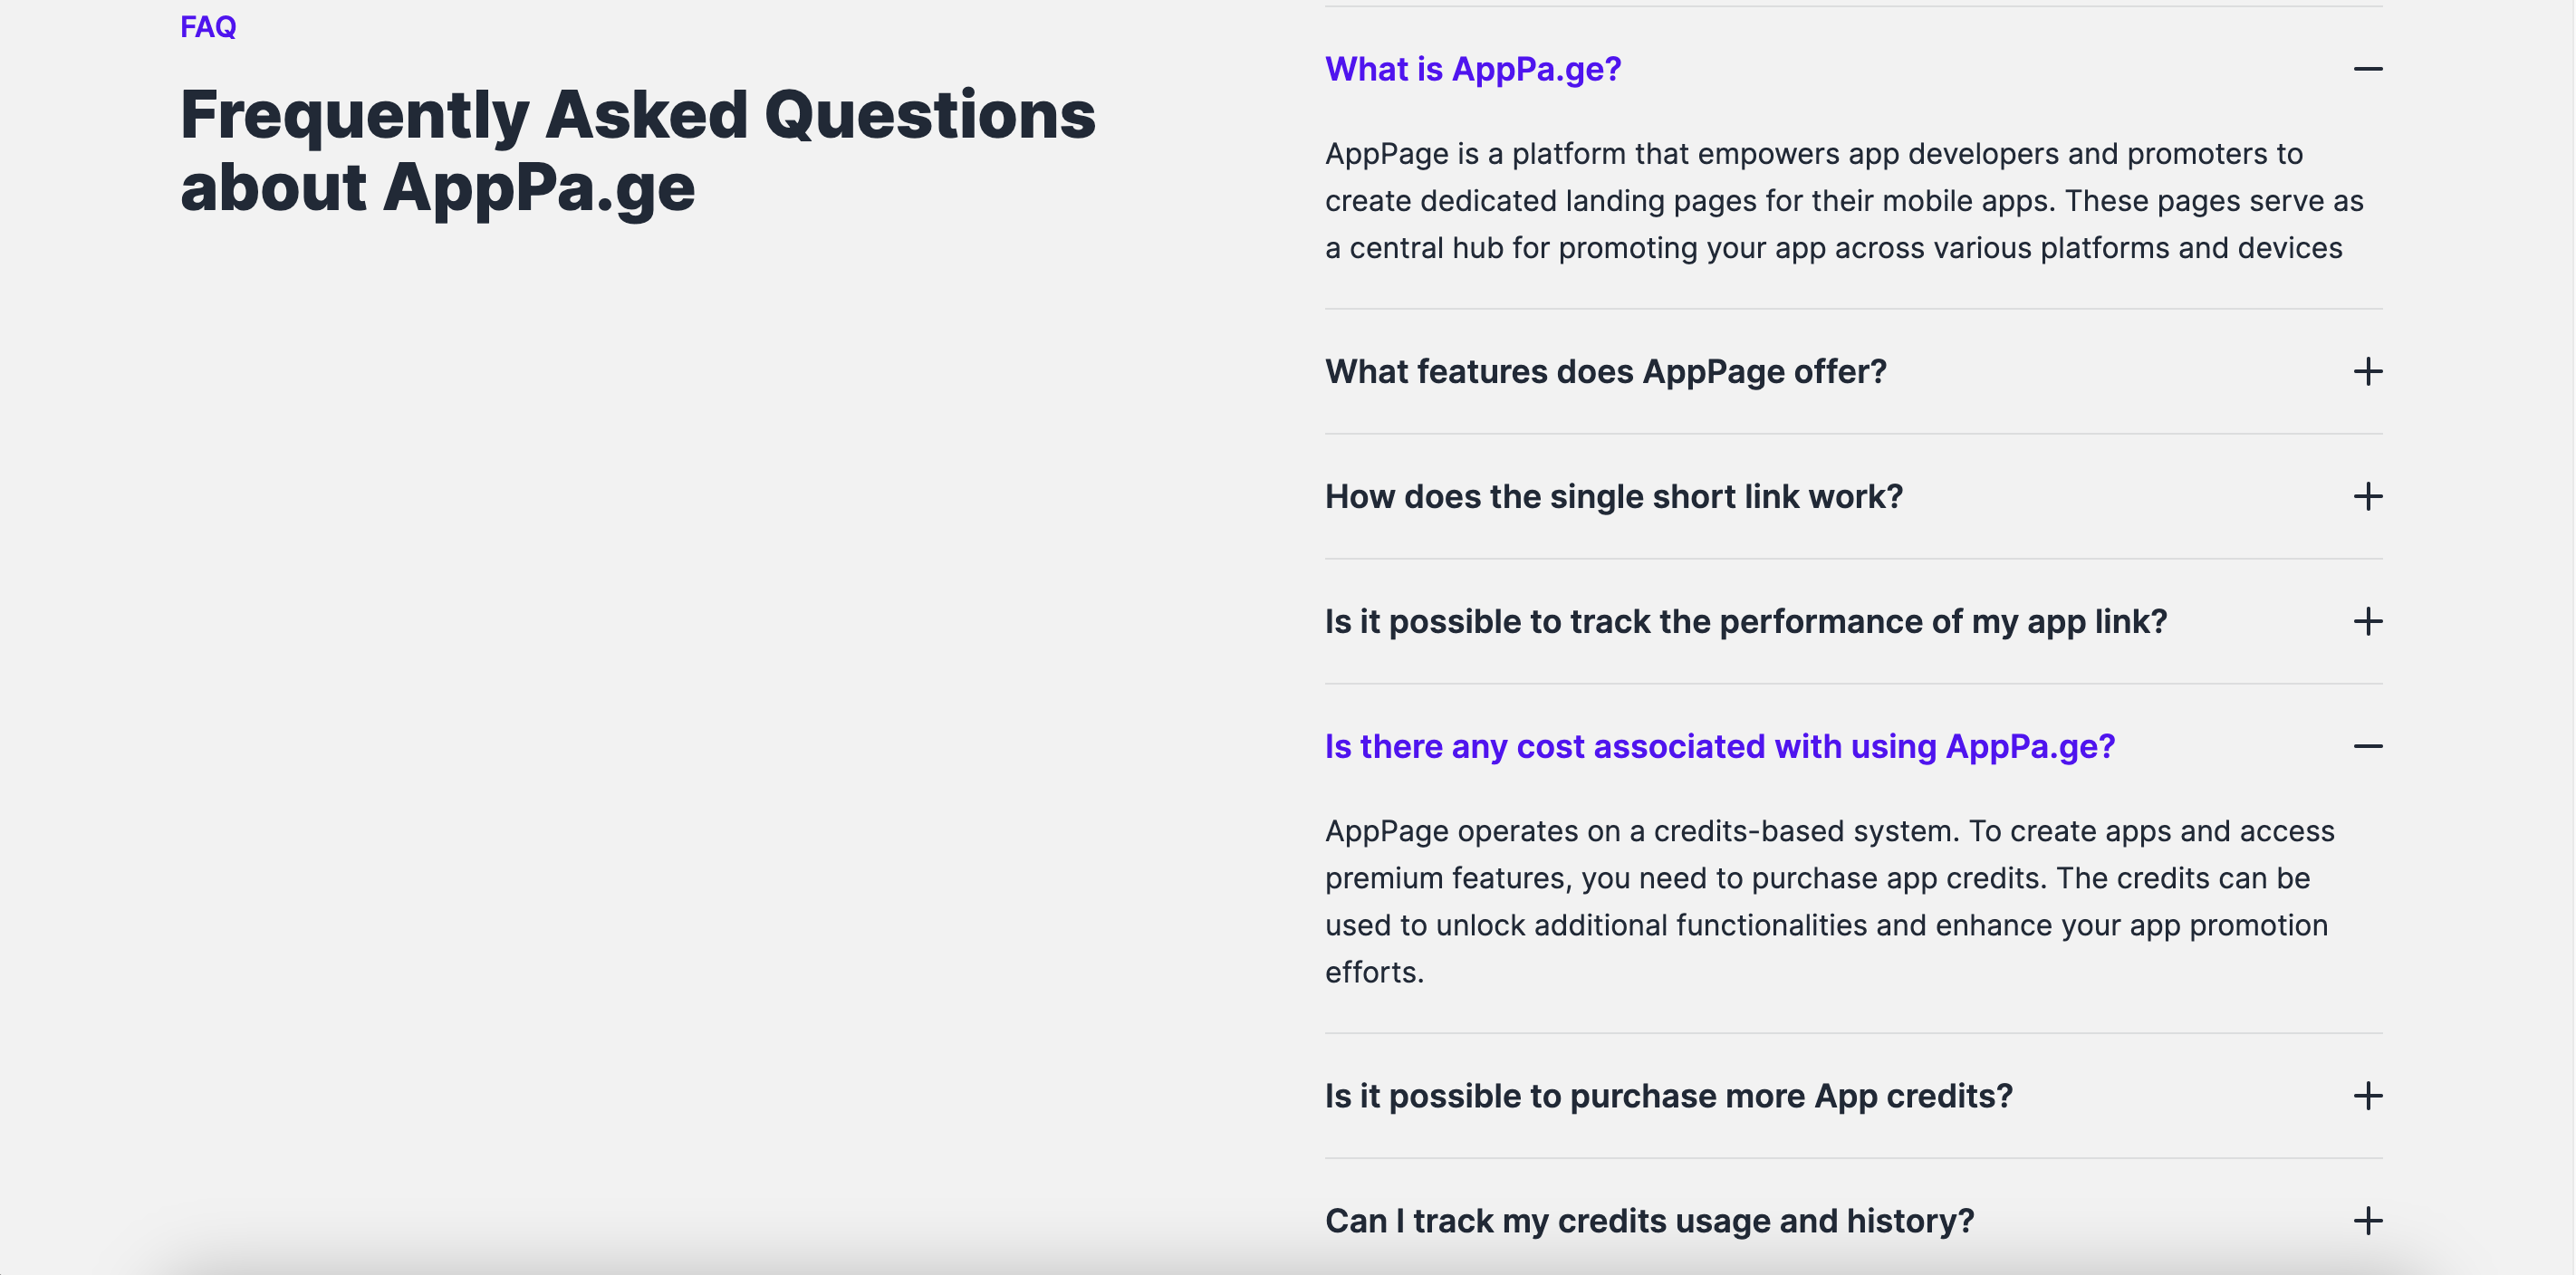Expand 'What features does AppPage offer?' question

point(1606,372)
